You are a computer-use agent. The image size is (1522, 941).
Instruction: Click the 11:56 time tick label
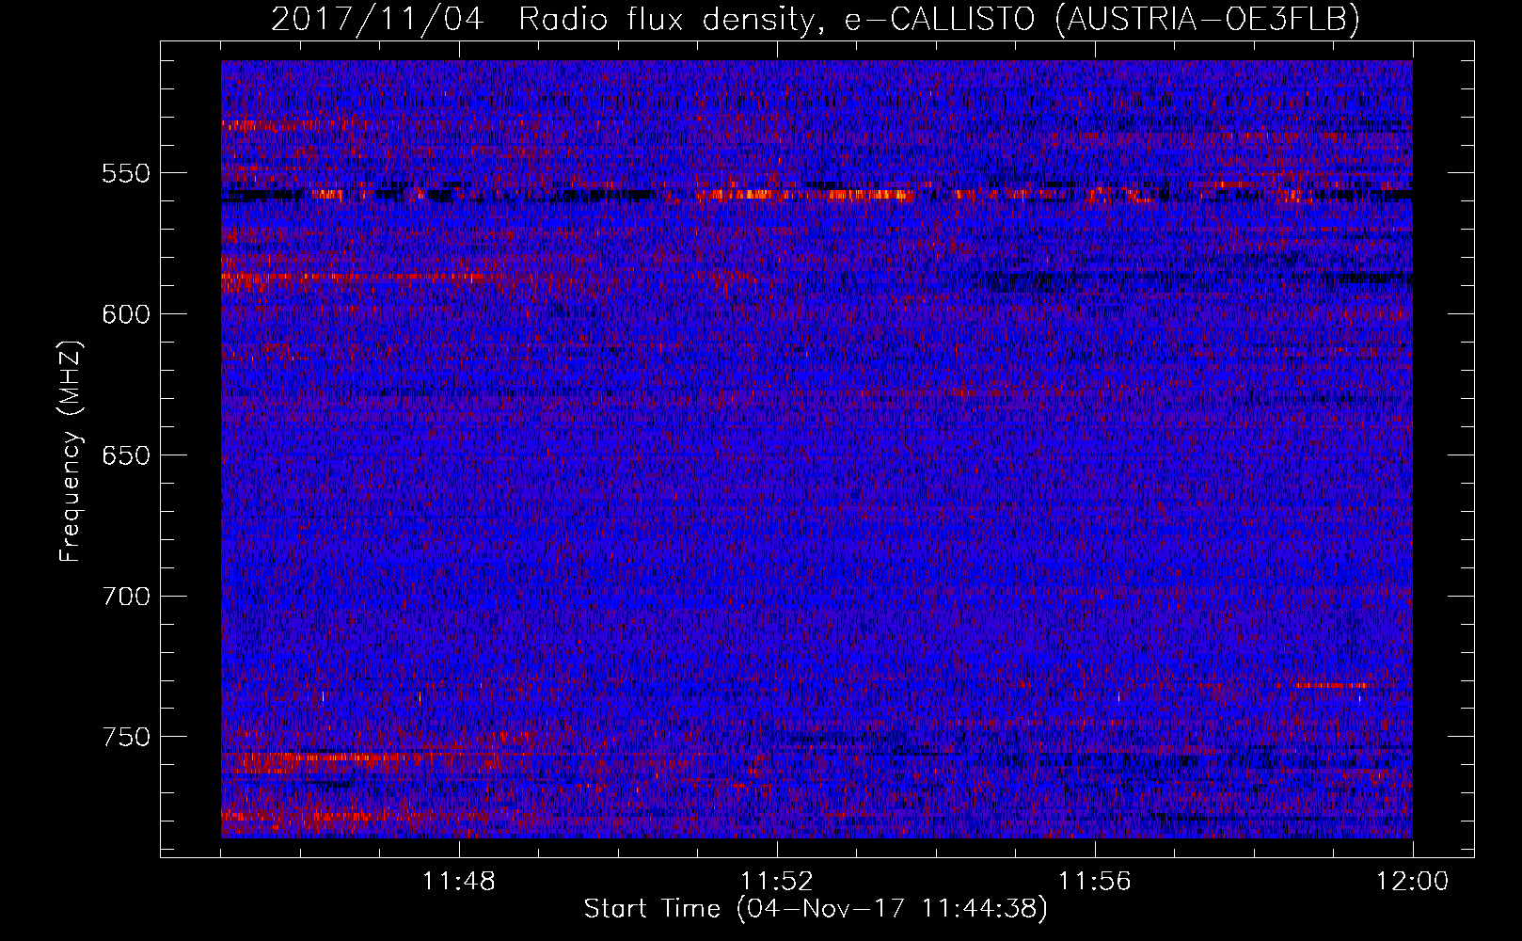tap(1095, 882)
